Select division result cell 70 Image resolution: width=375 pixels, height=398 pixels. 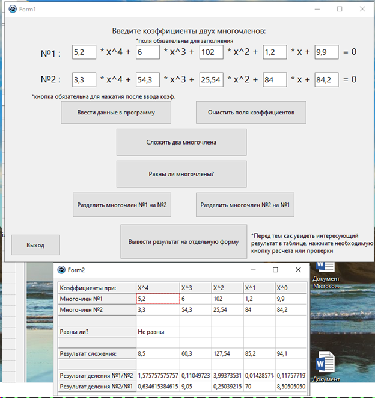(x=259, y=387)
